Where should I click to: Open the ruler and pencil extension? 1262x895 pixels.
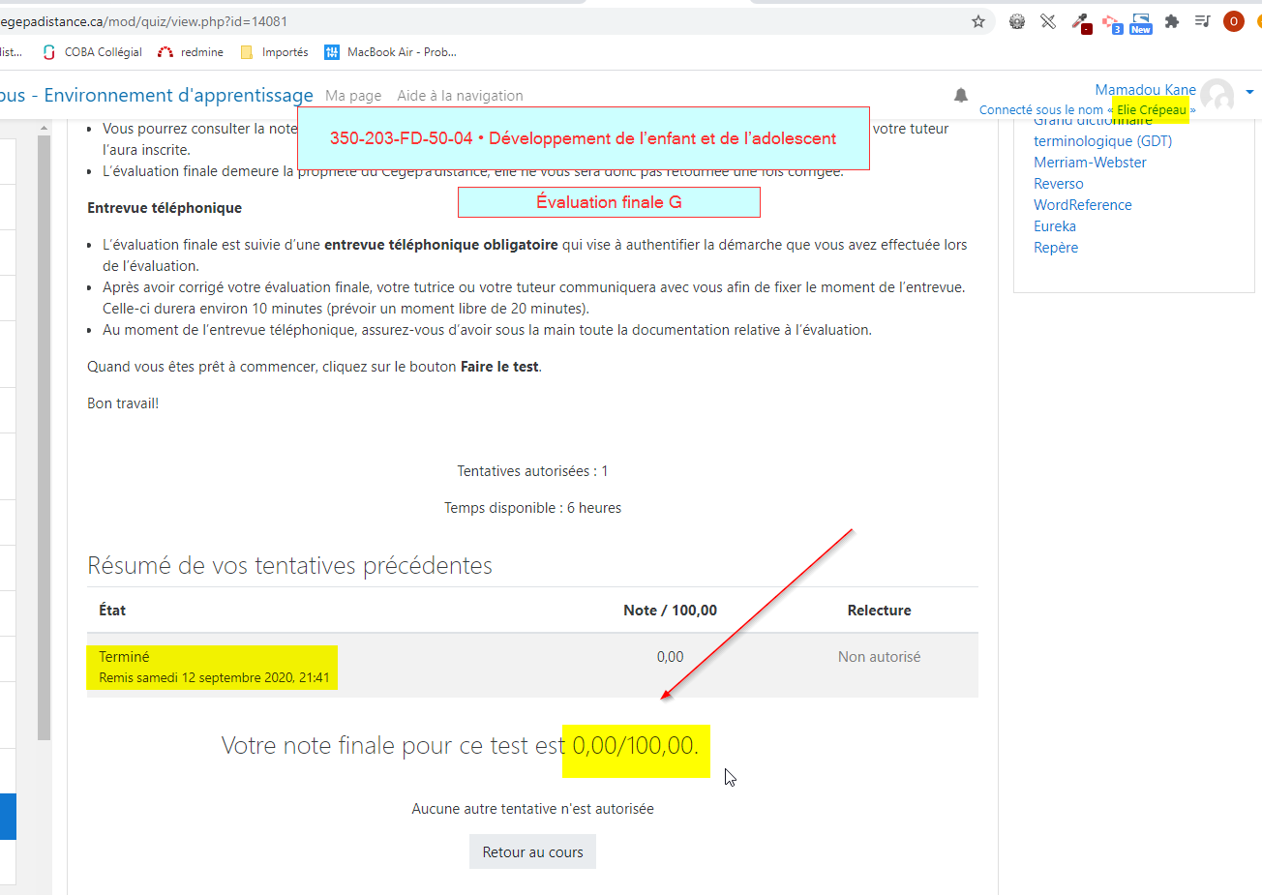coord(1048,21)
